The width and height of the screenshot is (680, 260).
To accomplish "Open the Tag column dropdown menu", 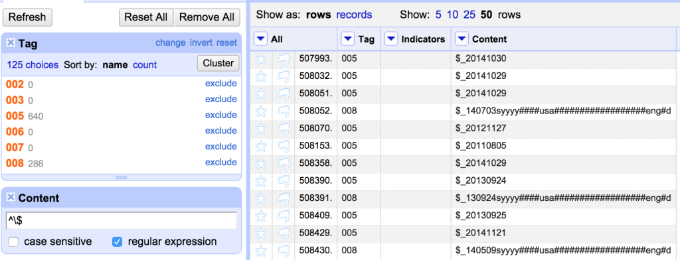I will pos(348,39).
